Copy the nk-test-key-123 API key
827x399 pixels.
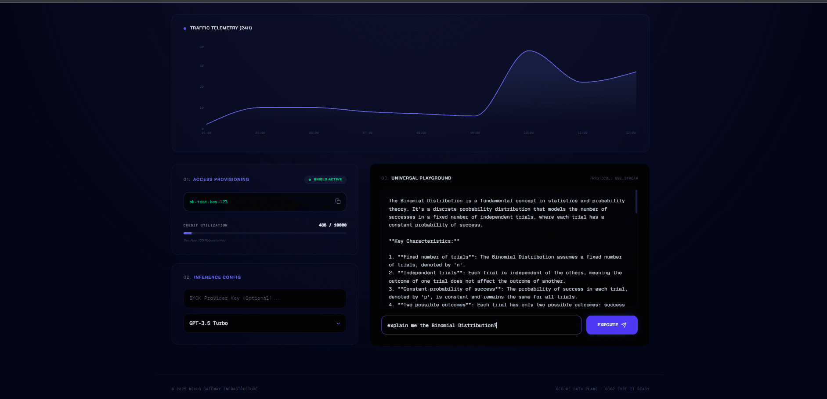pos(338,201)
